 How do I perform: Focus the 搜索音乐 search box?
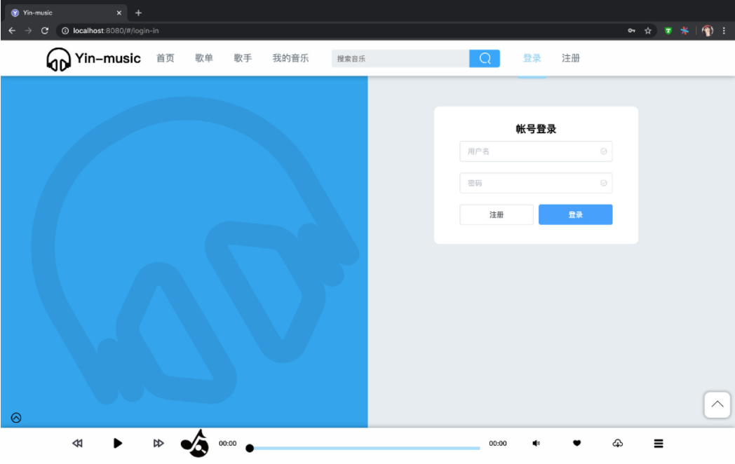tap(400, 59)
